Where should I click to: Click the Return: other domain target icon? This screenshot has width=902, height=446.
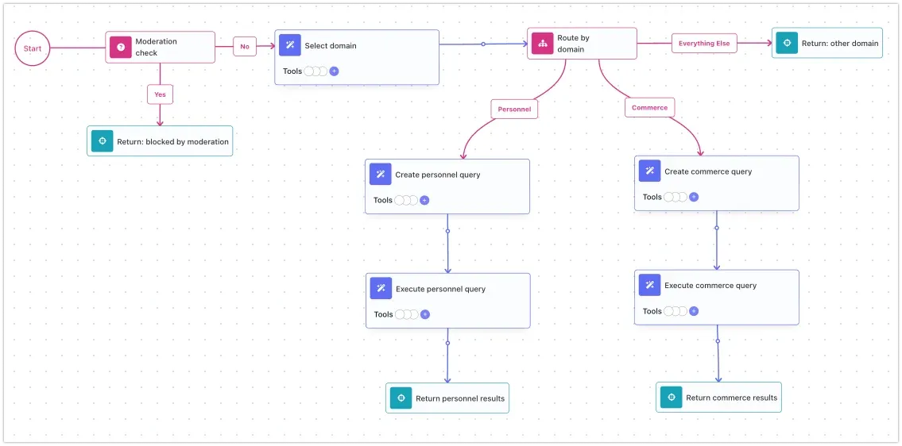(787, 43)
